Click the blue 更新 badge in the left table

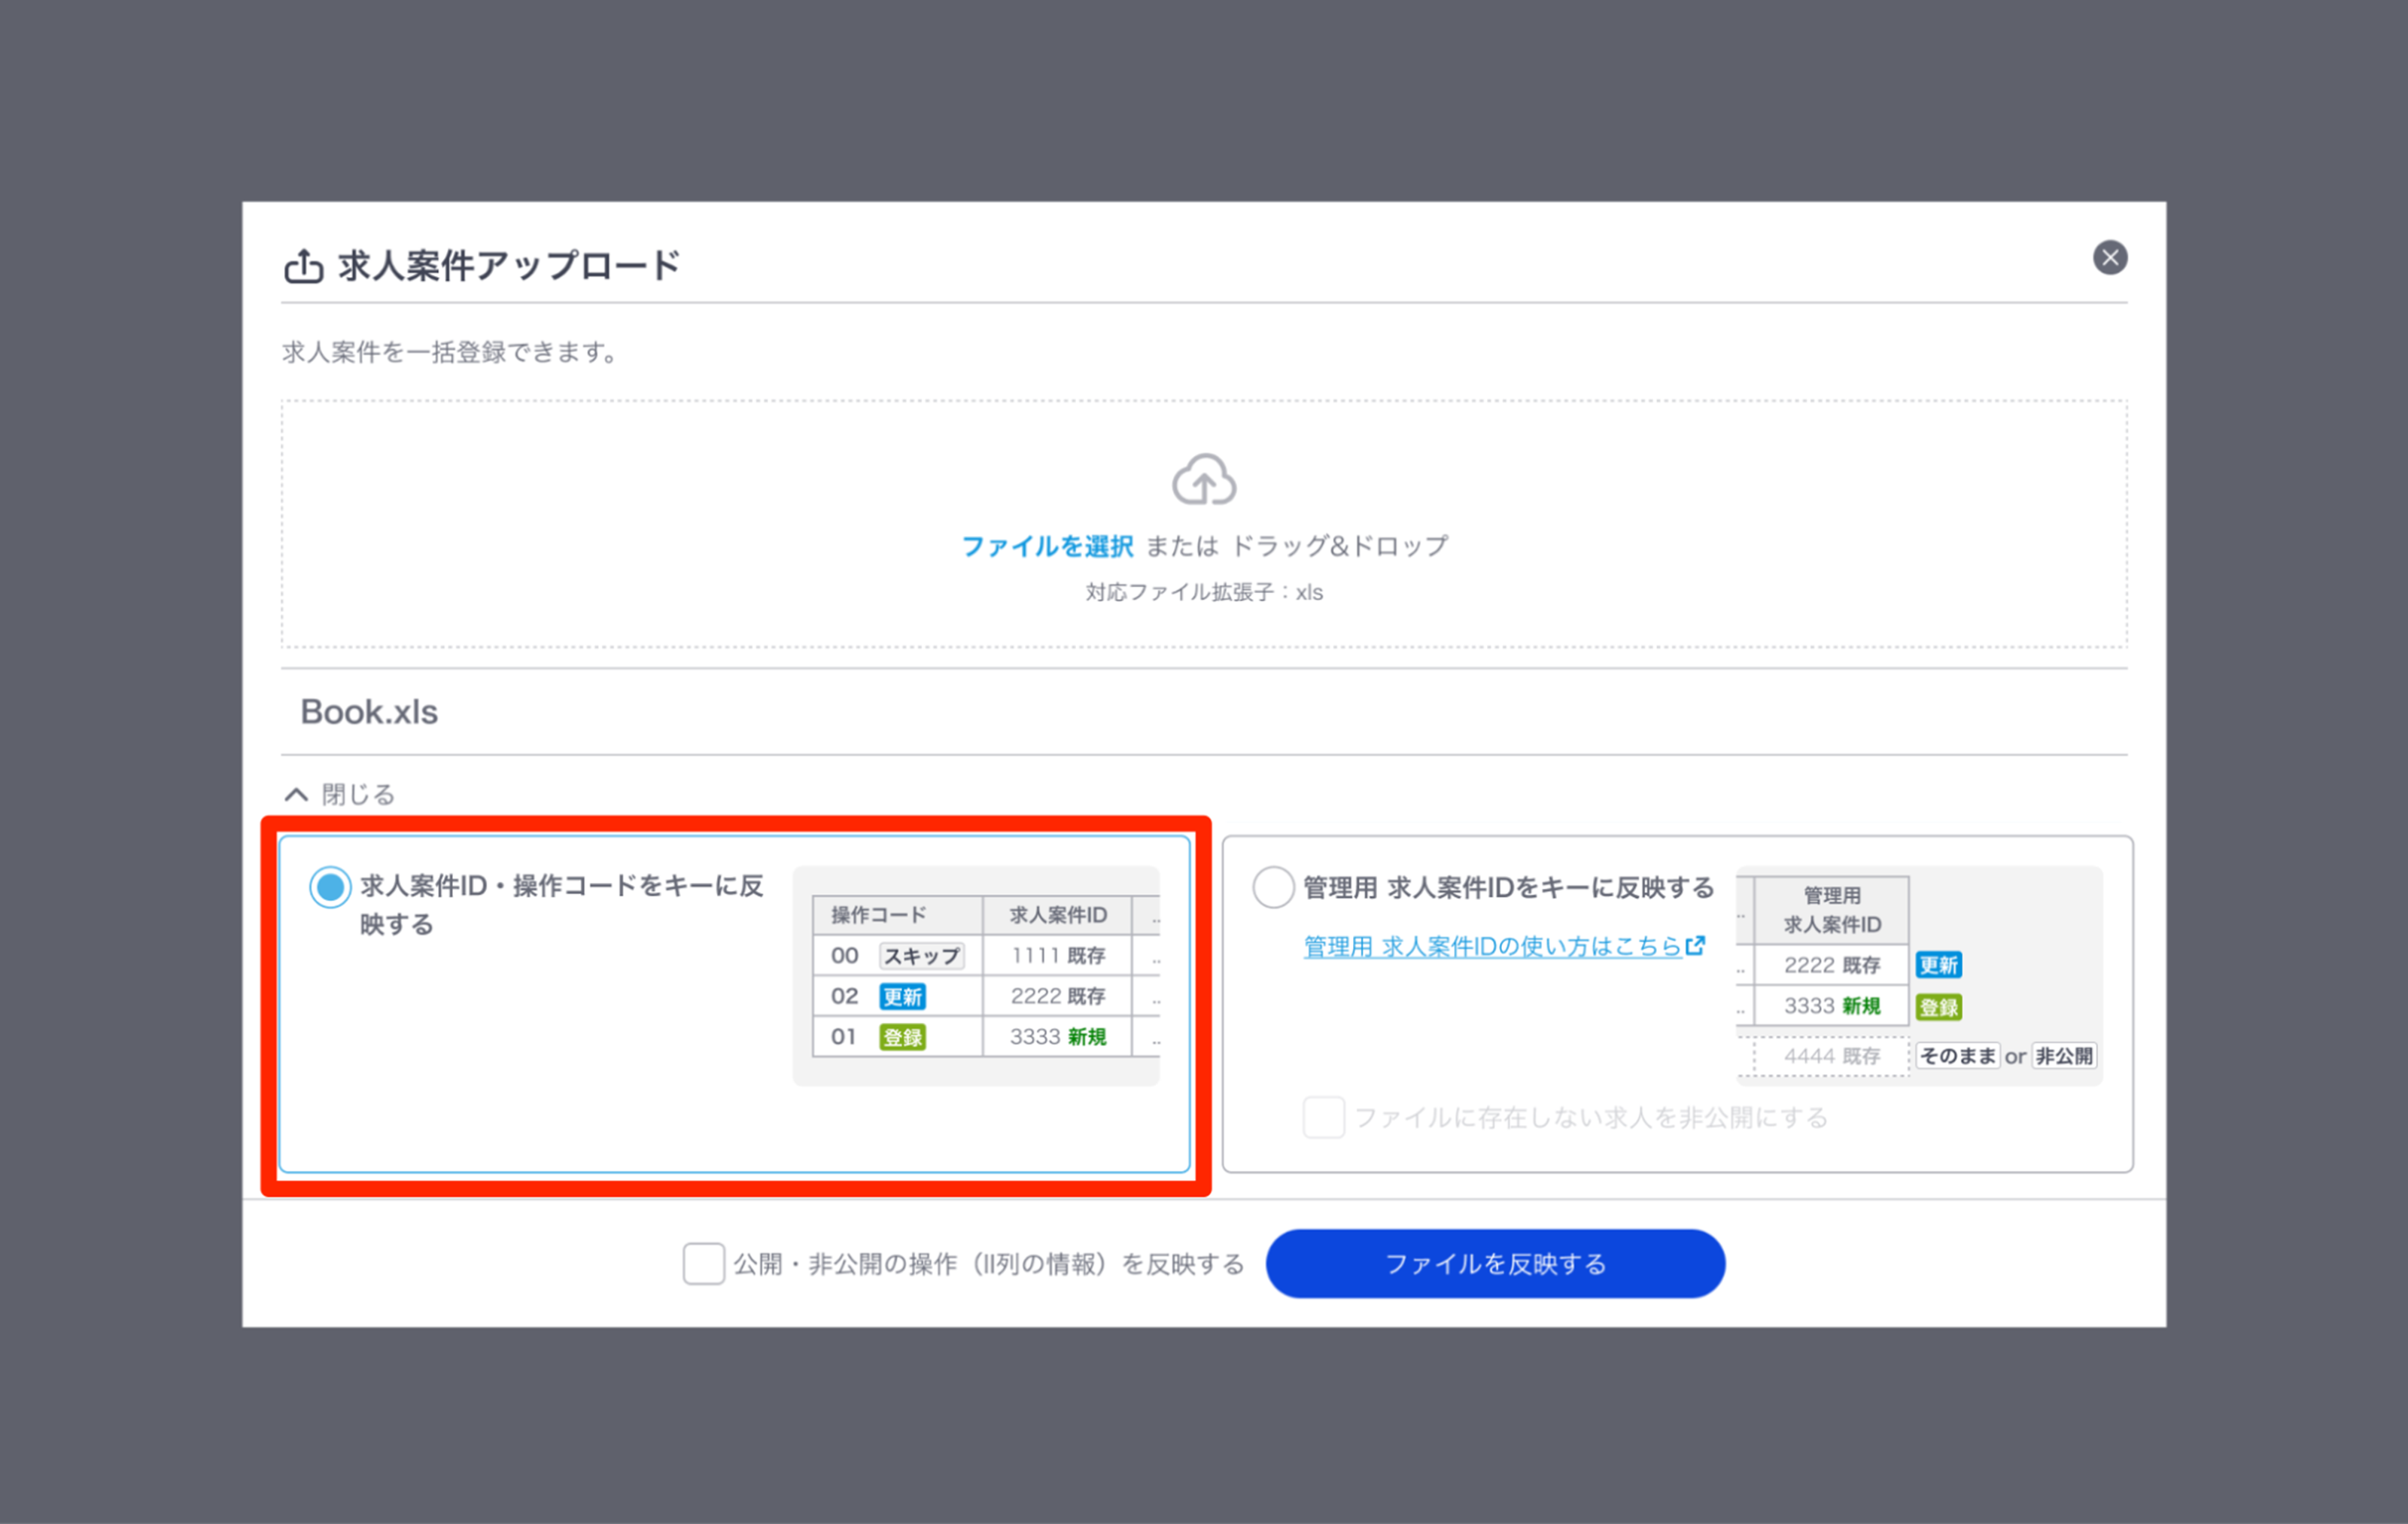pos(902,997)
